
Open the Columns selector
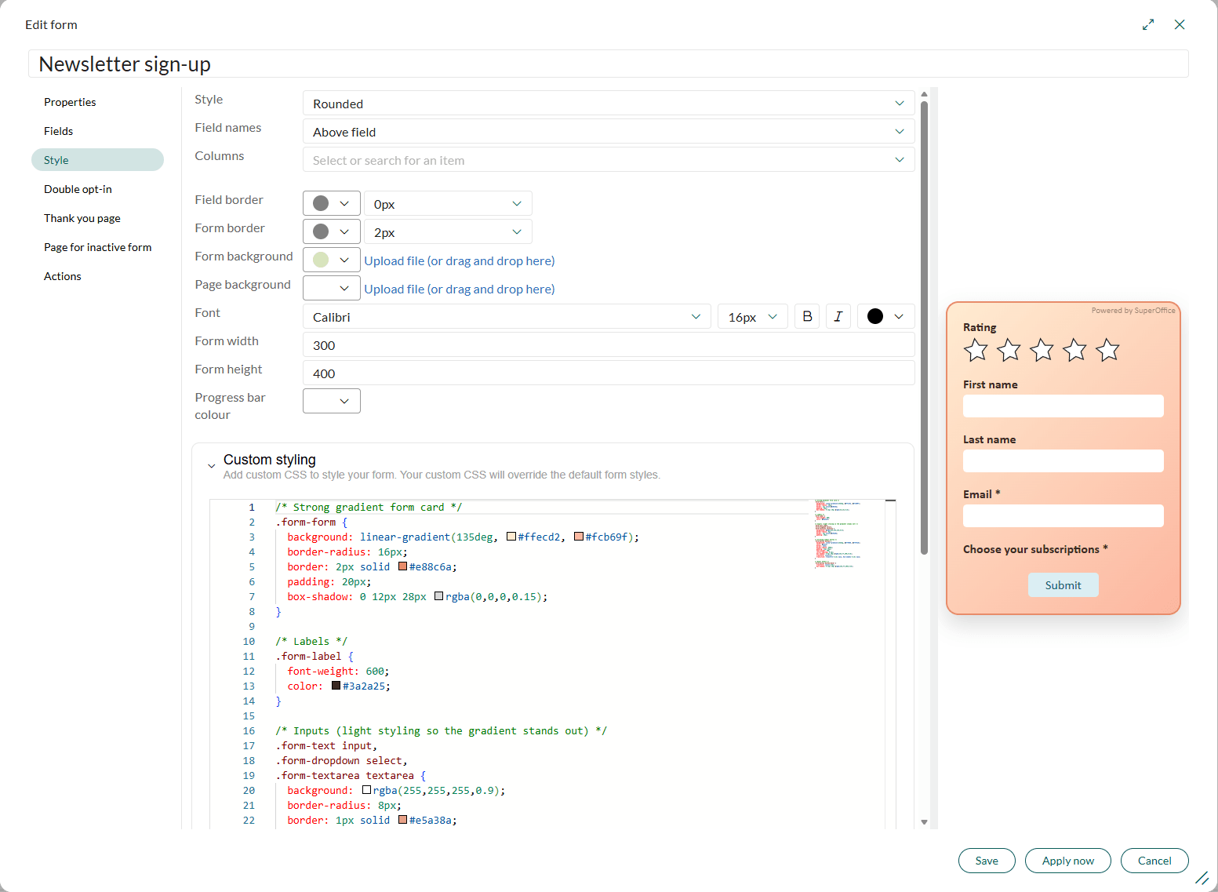[x=608, y=159]
